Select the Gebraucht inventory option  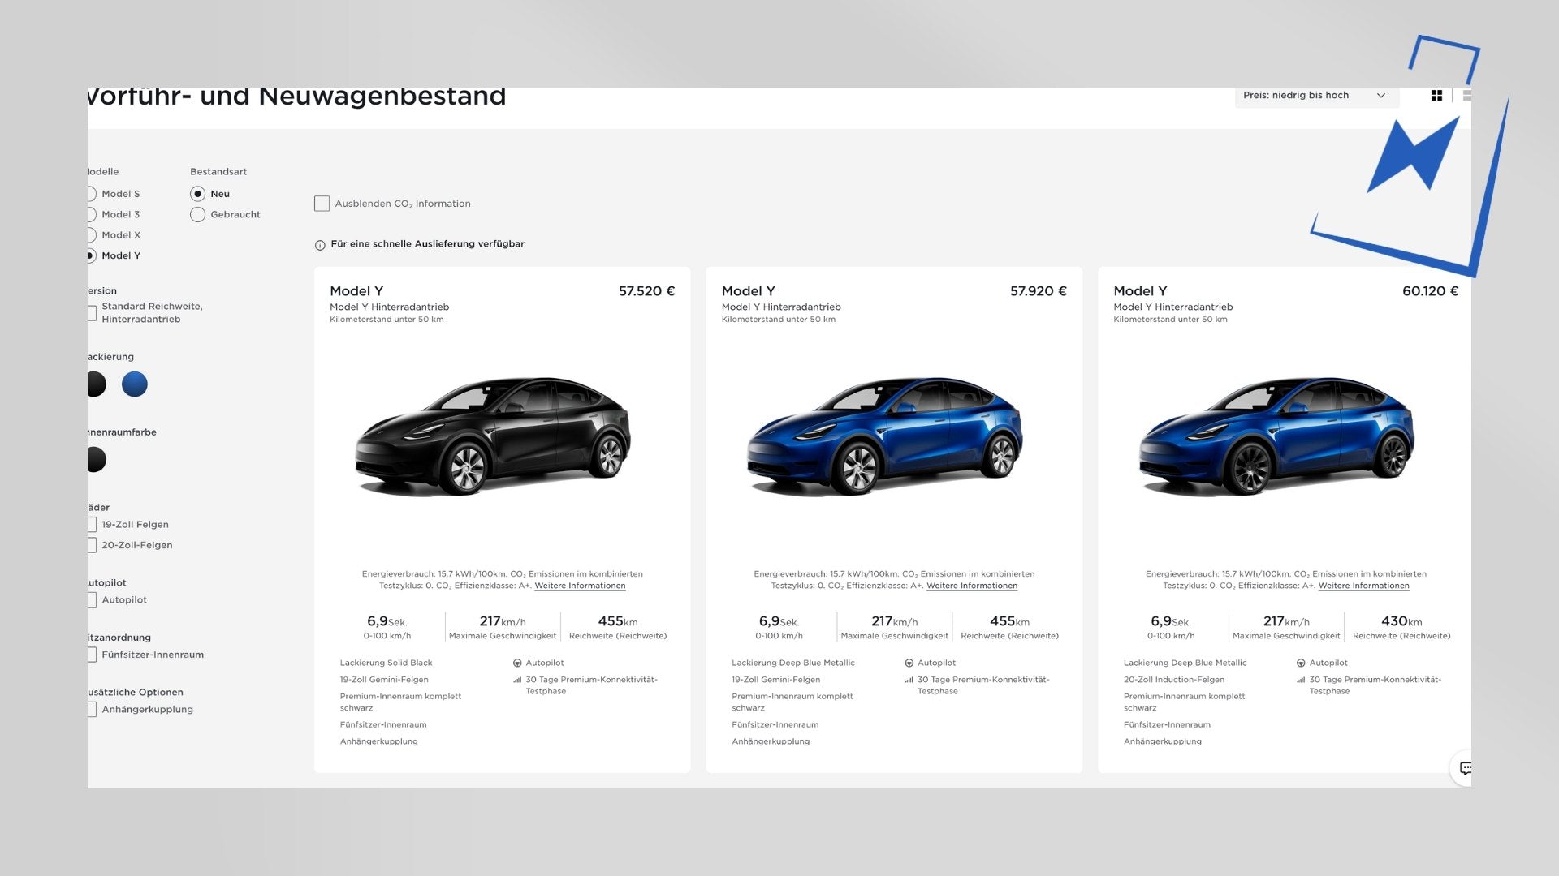pyautogui.click(x=197, y=215)
